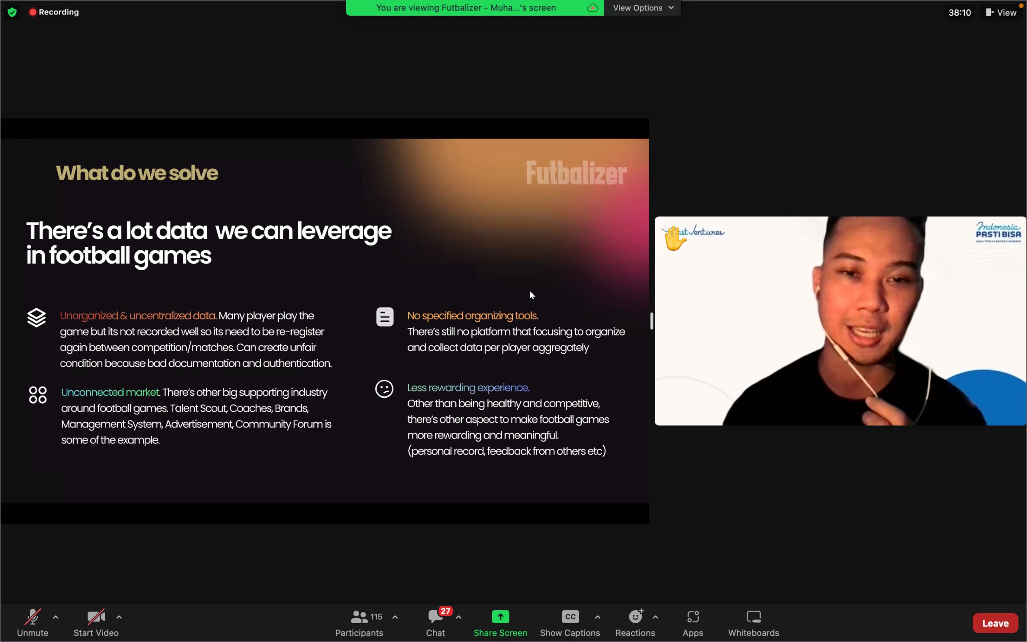Click the raised hand emoji on speaker video
Viewport: 1027px width, 642px height.
(675, 238)
